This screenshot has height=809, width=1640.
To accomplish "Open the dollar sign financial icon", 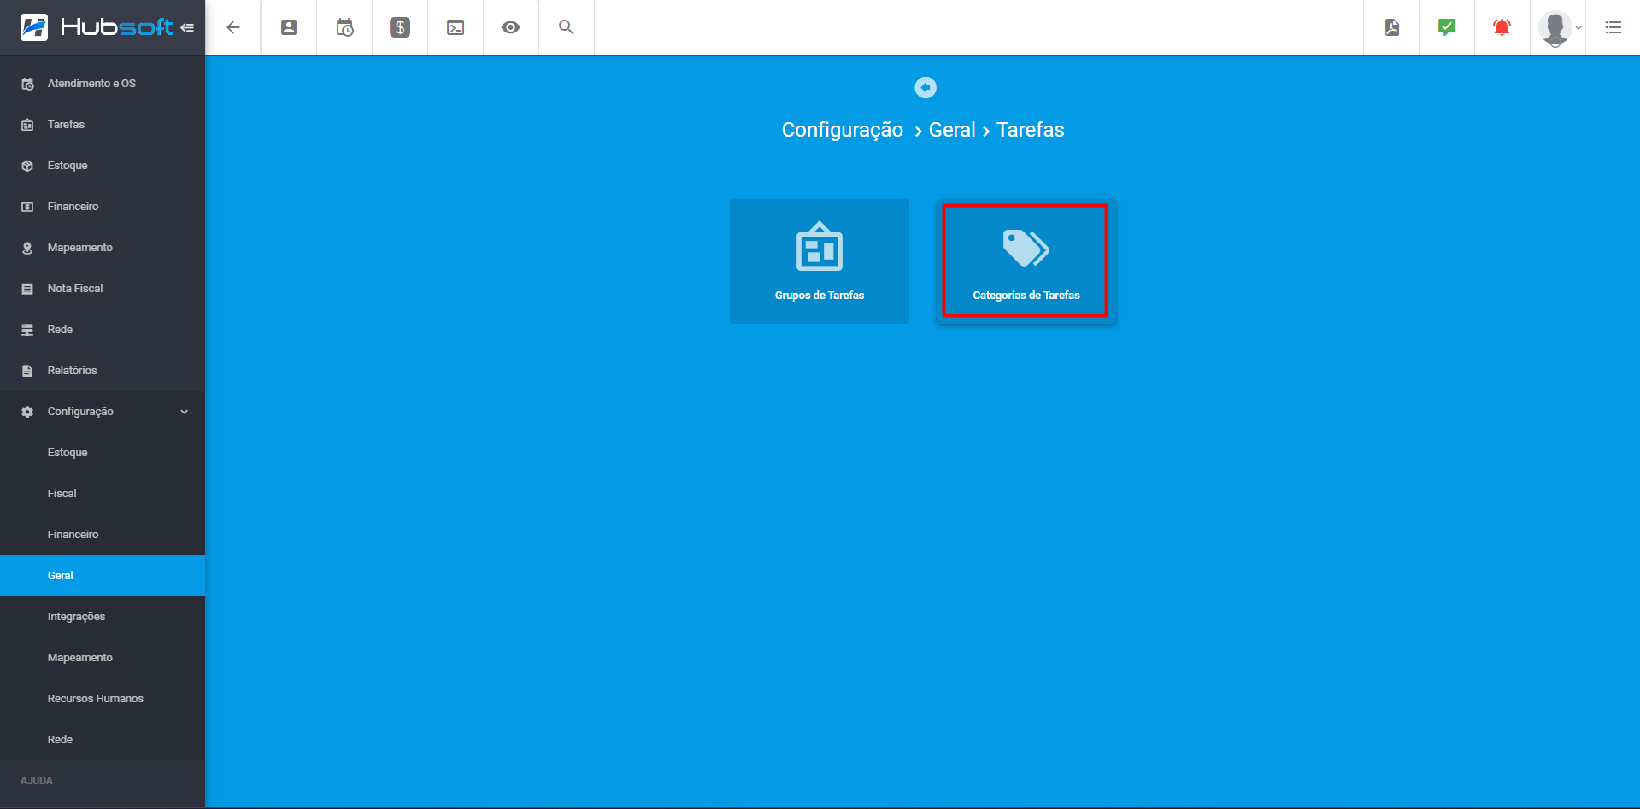I will click(x=400, y=27).
